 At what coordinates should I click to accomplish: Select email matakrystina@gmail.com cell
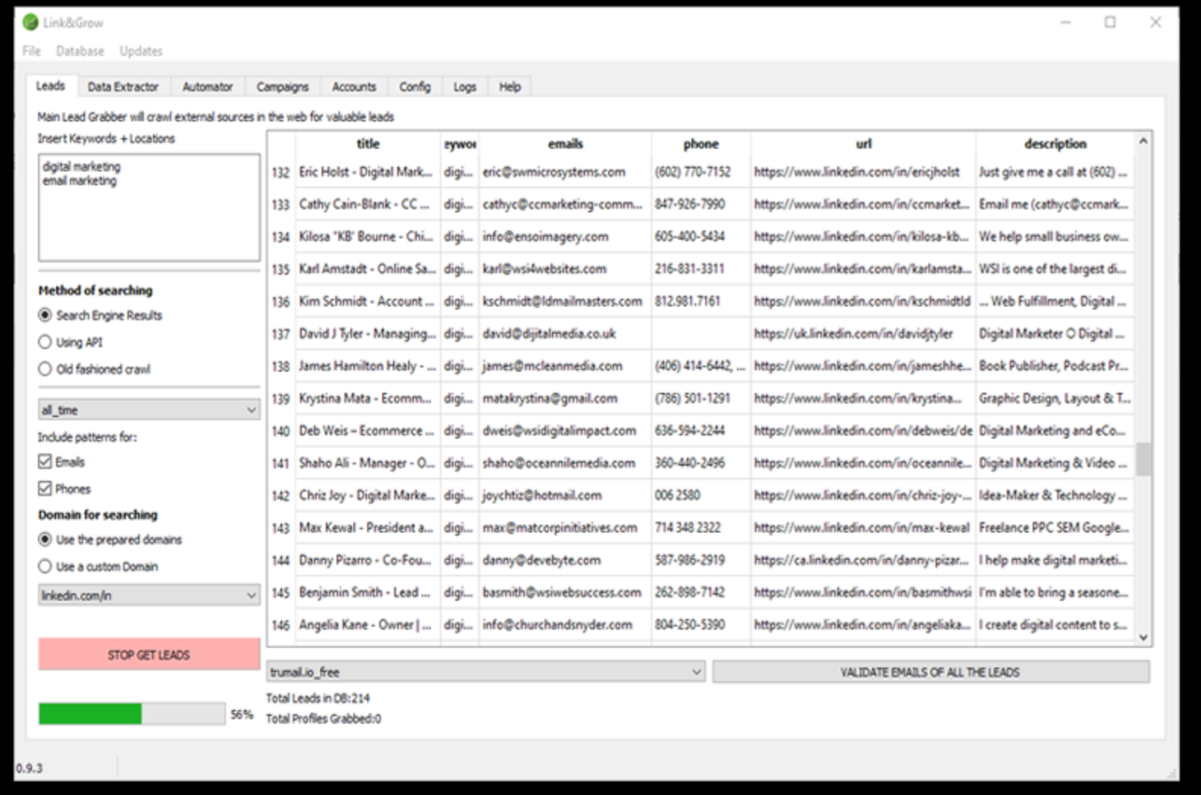coord(565,398)
